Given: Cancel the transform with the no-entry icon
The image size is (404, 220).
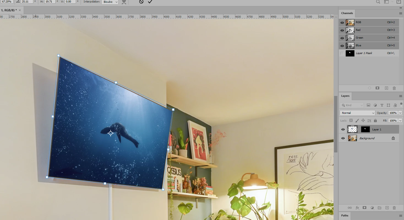Looking at the screenshot, I should (x=141, y=2).
